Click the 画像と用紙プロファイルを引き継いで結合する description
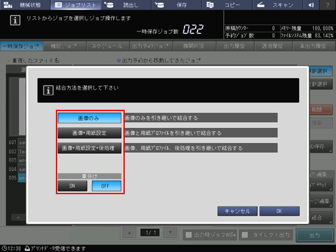The height and width of the screenshot is (252, 336). coord(201,133)
